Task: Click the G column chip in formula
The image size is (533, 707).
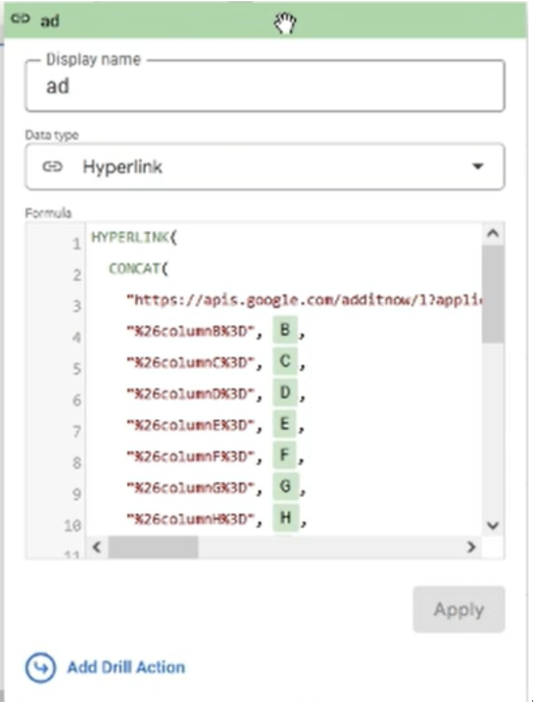Action: coord(285,487)
